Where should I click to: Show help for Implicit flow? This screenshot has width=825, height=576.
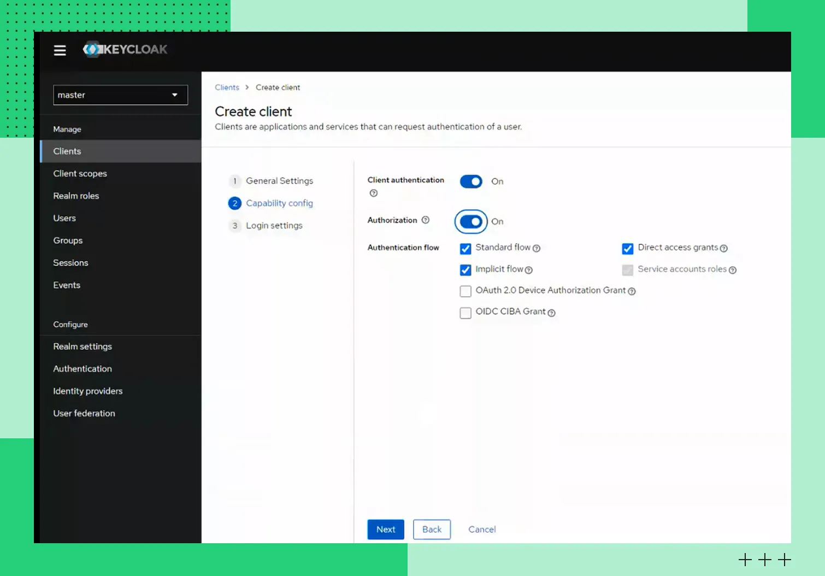pyautogui.click(x=528, y=270)
